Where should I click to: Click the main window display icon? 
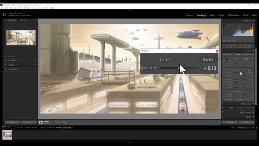(x=4, y=127)
